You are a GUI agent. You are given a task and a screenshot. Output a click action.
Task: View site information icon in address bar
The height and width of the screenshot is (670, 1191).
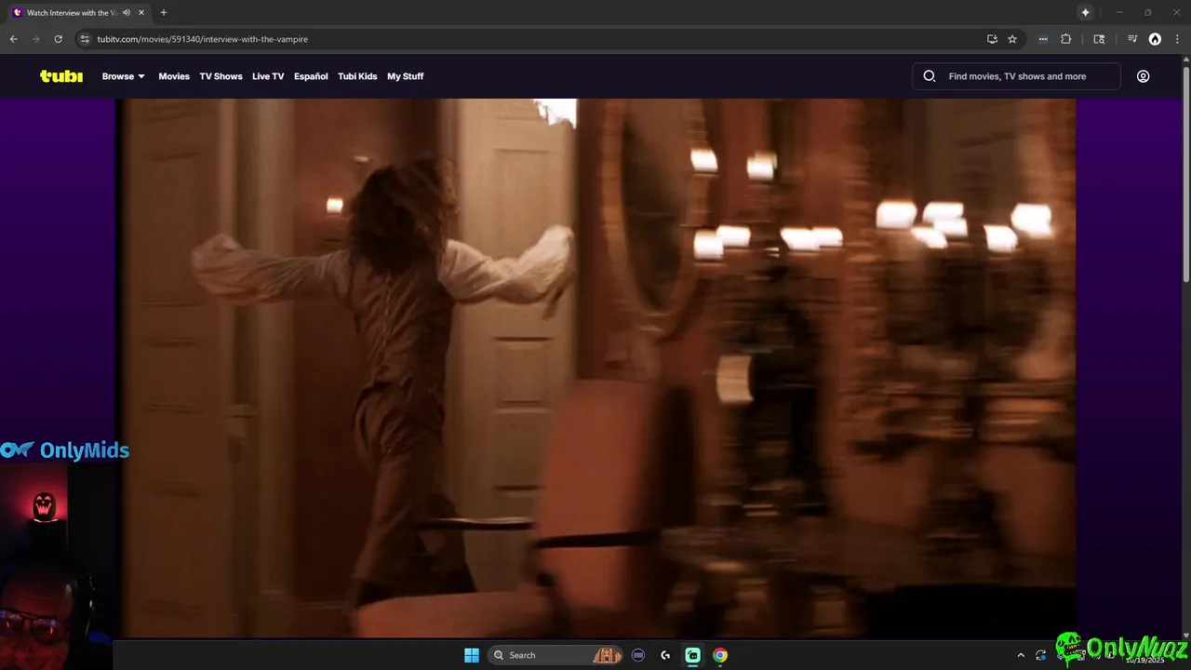pos(85,39)
